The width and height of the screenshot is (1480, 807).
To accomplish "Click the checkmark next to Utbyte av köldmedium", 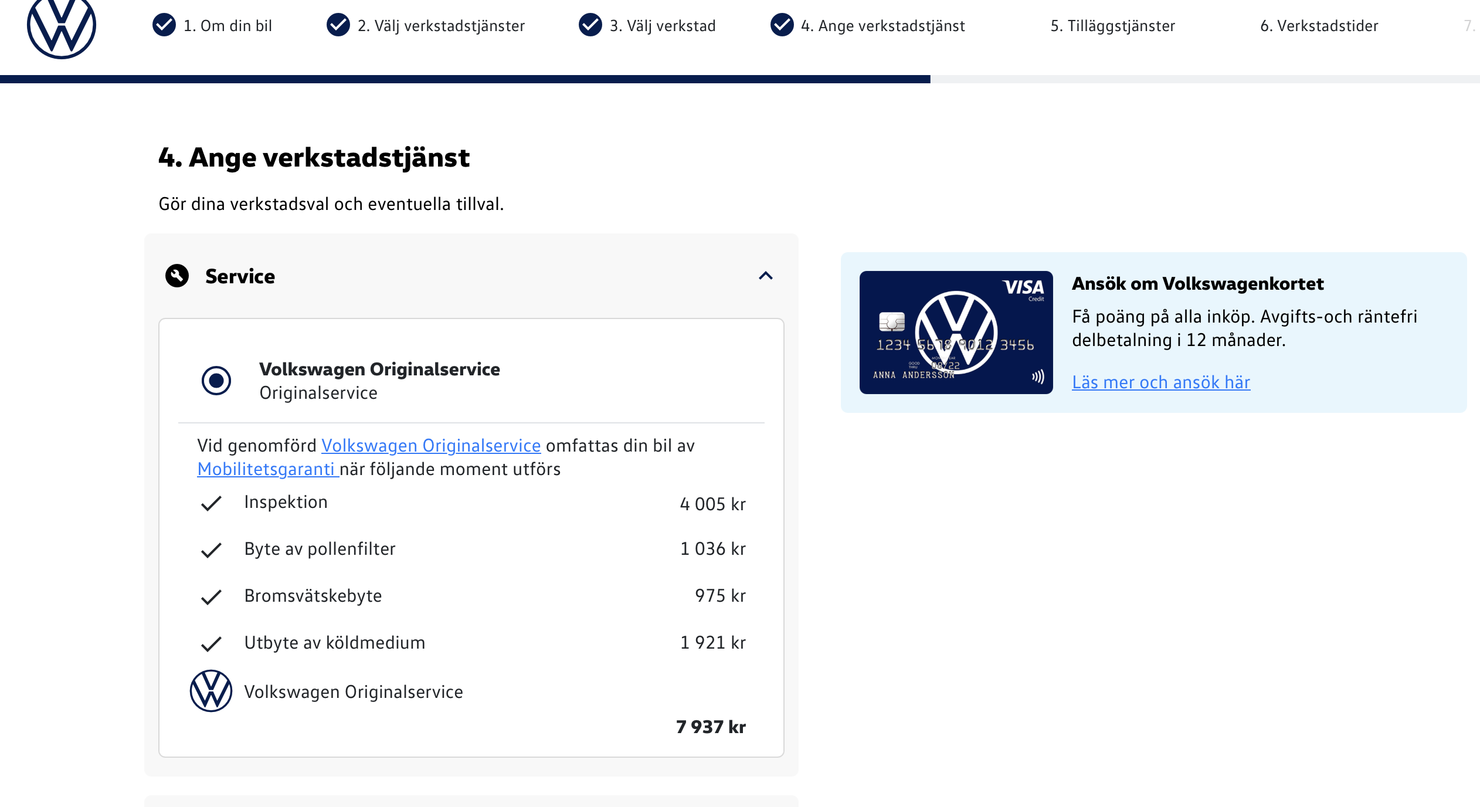I will tap(211, 644).
